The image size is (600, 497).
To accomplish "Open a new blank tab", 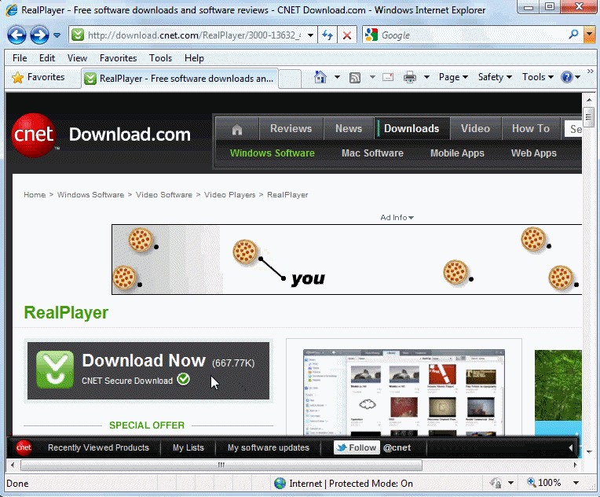I will point(290,79).
